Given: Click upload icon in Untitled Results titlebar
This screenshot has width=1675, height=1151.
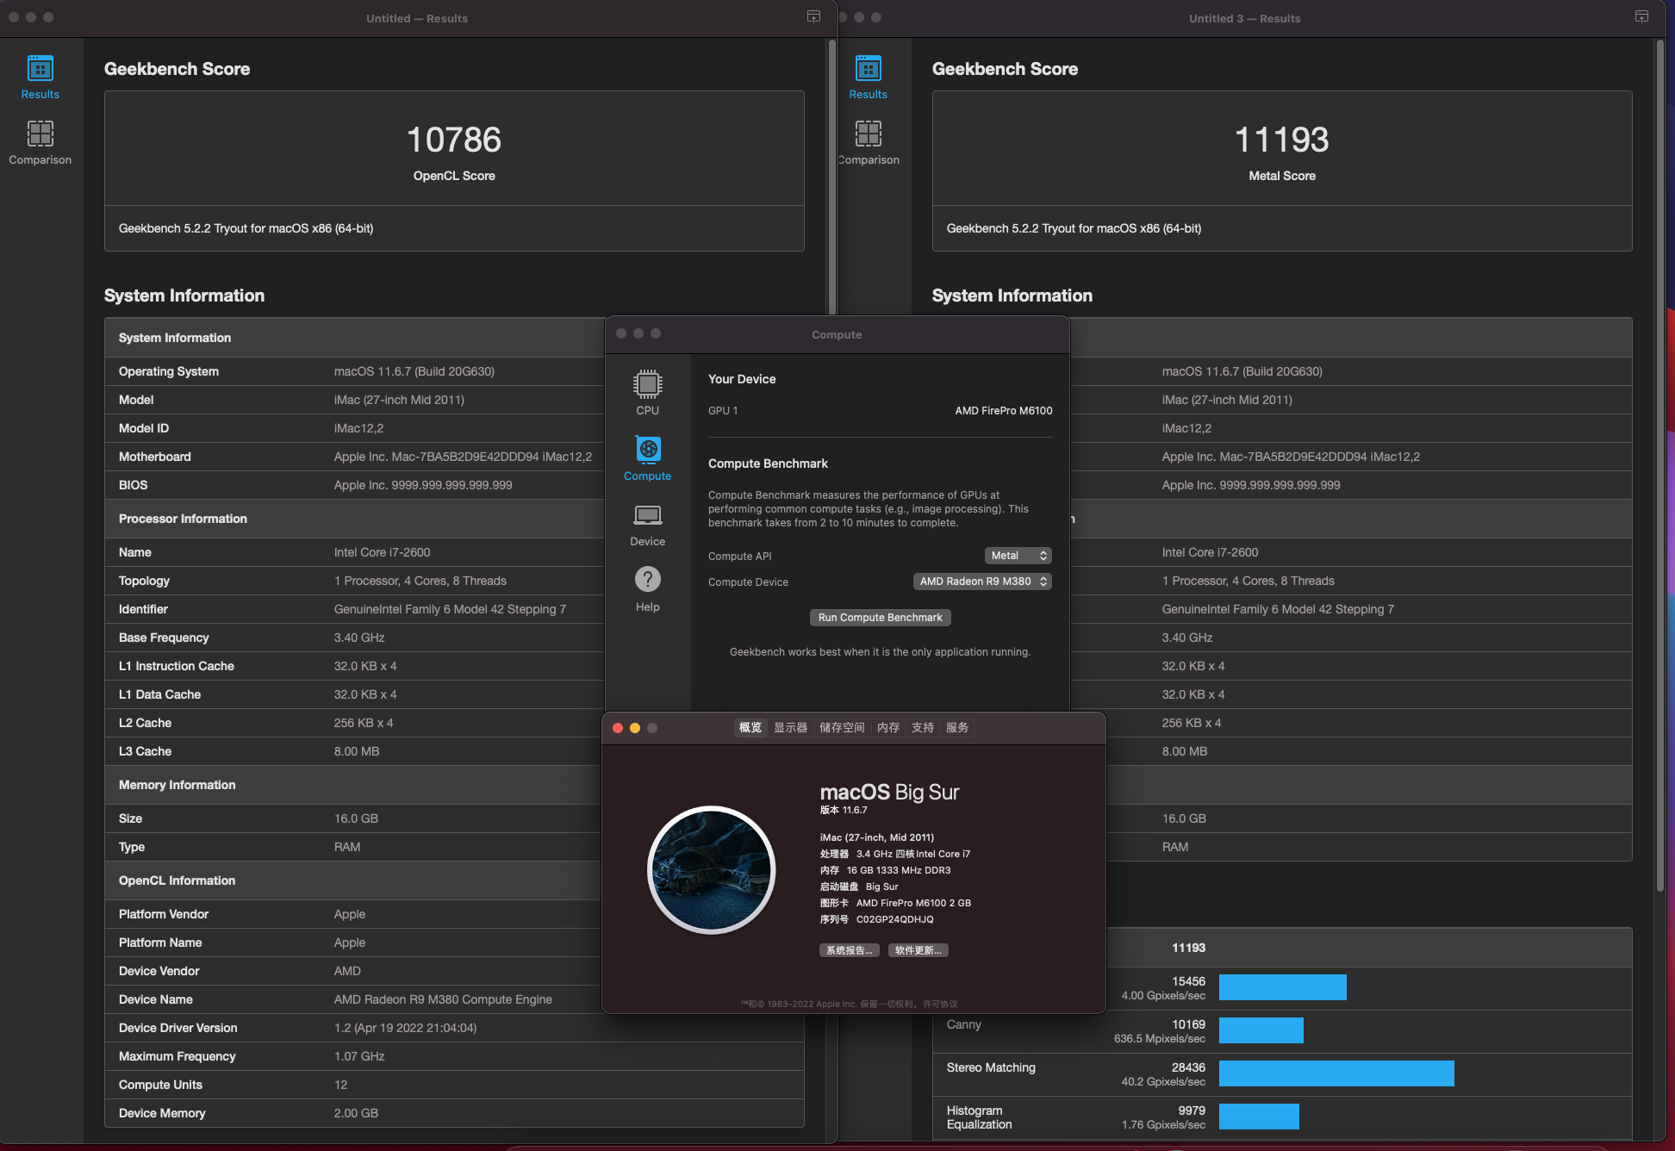Looking at the screenshot, I should click(x=813, y=17).
